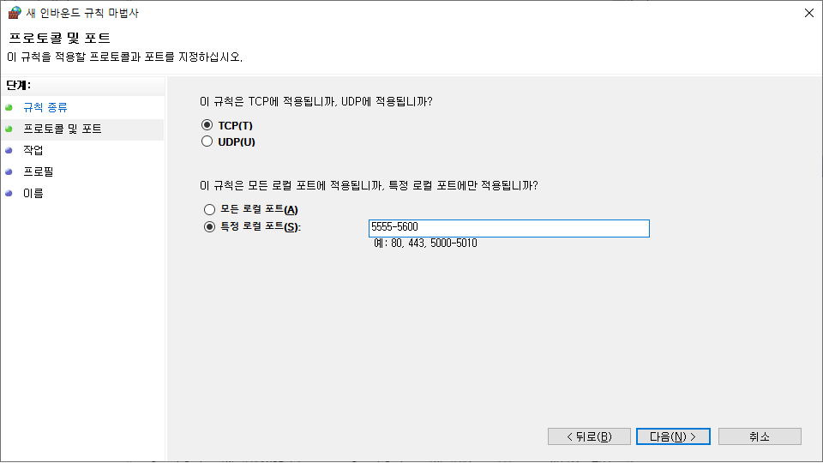Click the 취소 button
Image resolution: width=823 pixels, height=463 pixels.
(760, 436)
